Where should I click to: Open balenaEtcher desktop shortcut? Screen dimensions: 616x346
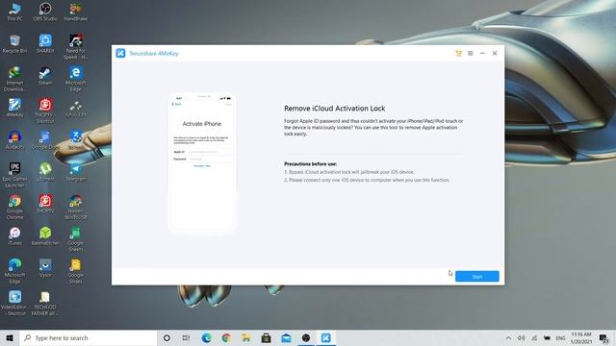click(45, 236)
